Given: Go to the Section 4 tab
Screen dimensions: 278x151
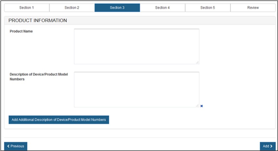Looking at the screenshot, I should (162, 8).
